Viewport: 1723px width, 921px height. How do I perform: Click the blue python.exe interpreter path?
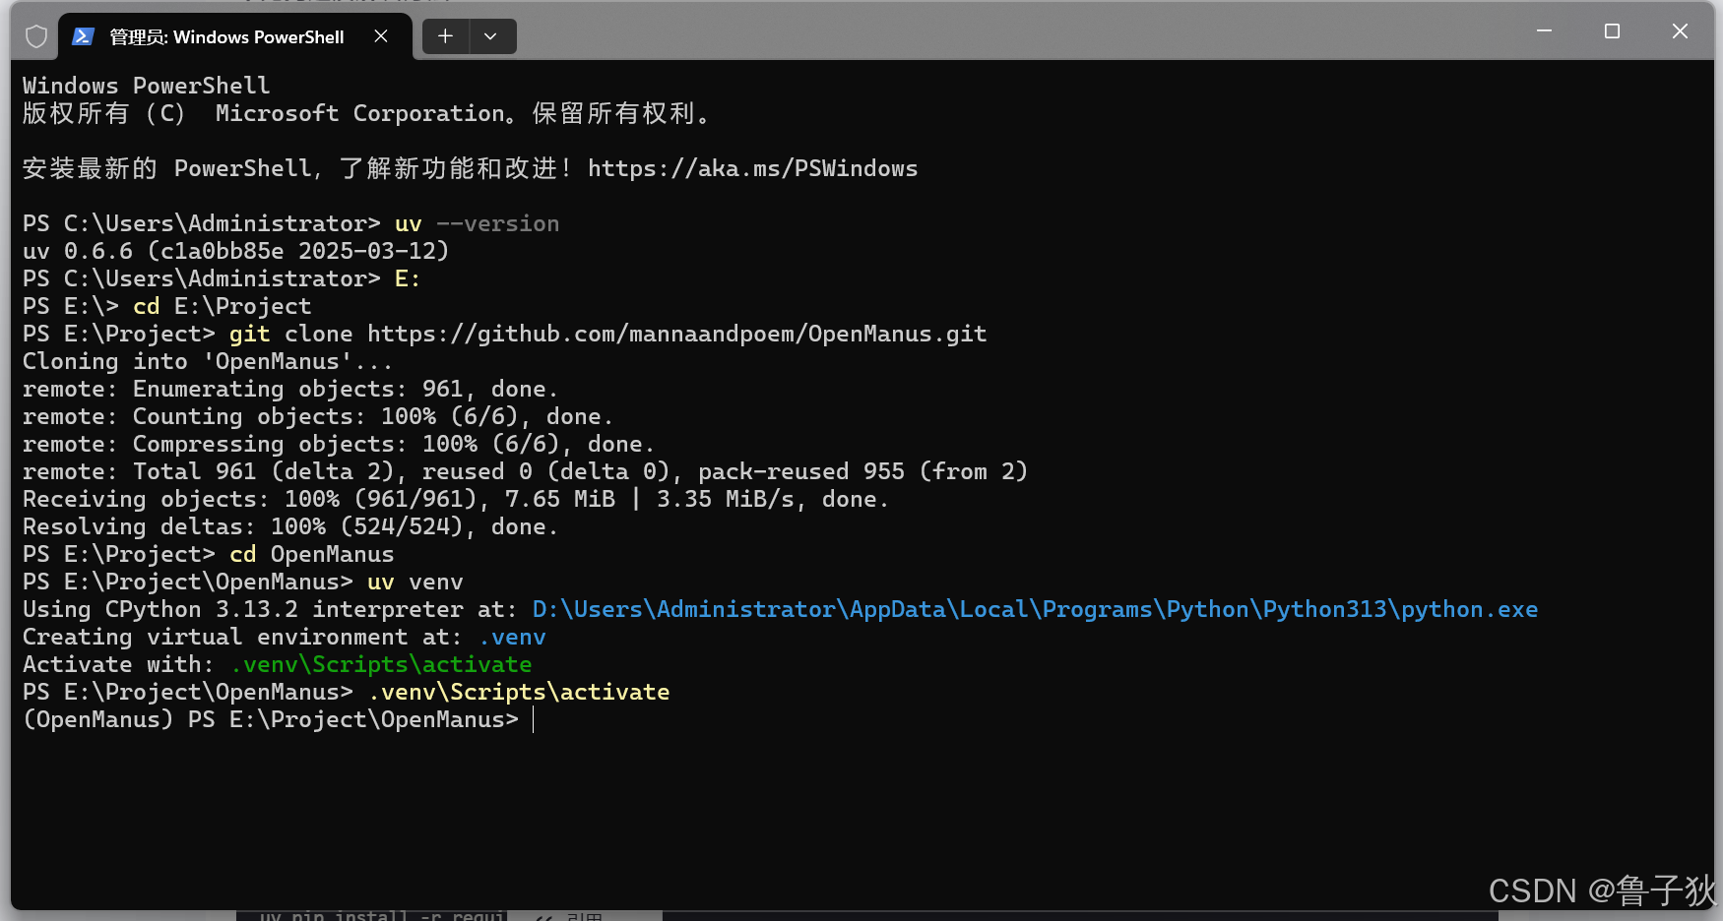(x=1035, y=609)
